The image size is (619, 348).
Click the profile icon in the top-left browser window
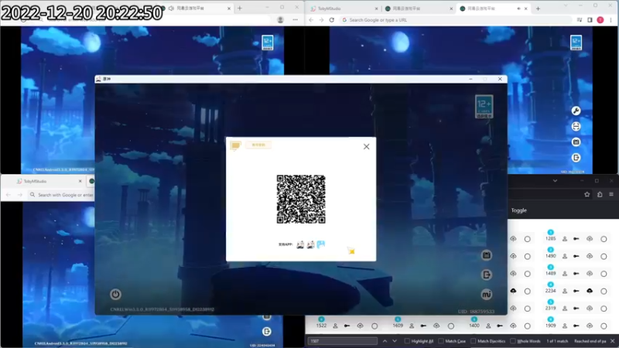pos(280,20)
